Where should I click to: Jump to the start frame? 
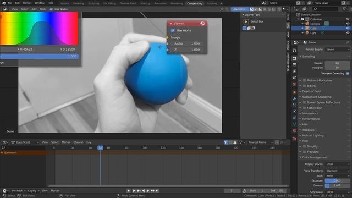(x=134, y=191)
